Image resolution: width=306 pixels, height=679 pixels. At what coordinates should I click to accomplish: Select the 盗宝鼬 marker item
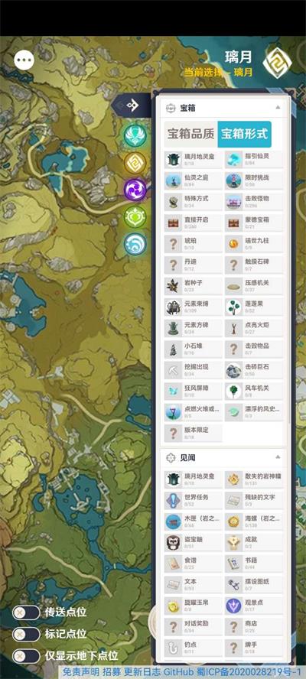click(194, 541)
